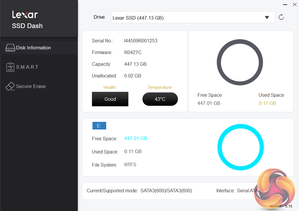Click the E: partition Used Space 0.11 GB value
Viewport: 299px width, 211px height.
(133, 151)
